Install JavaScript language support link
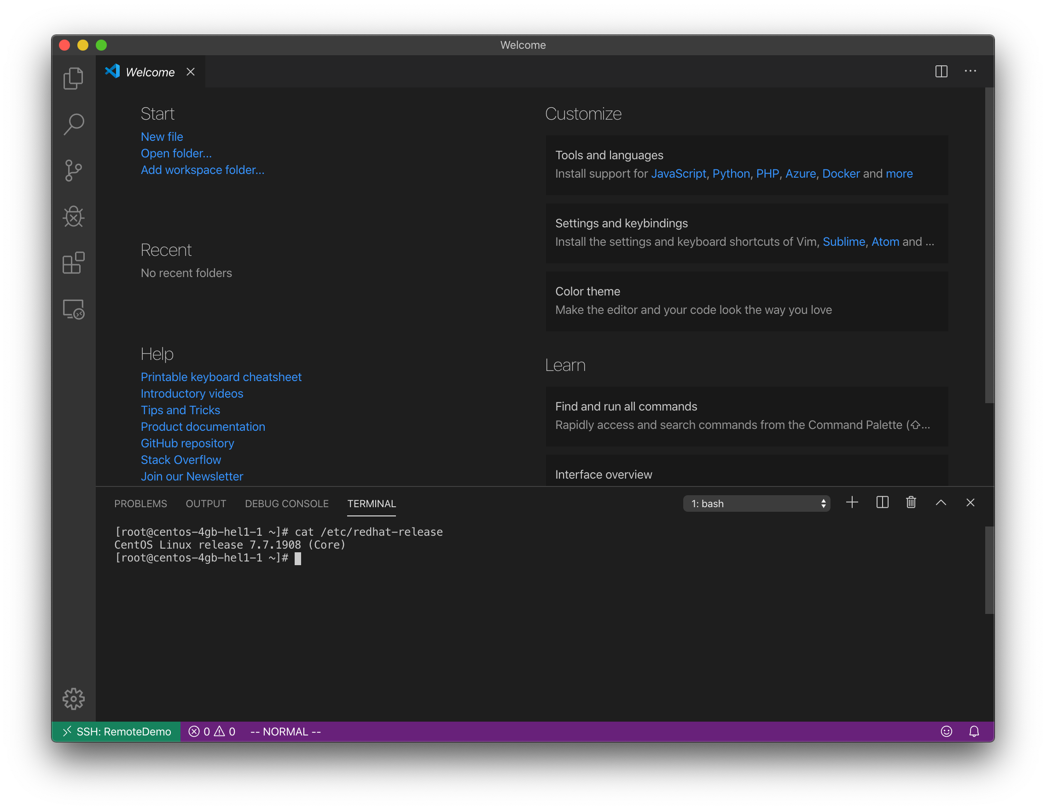Viewport: 1046px width, 810px height. point(679,174)
